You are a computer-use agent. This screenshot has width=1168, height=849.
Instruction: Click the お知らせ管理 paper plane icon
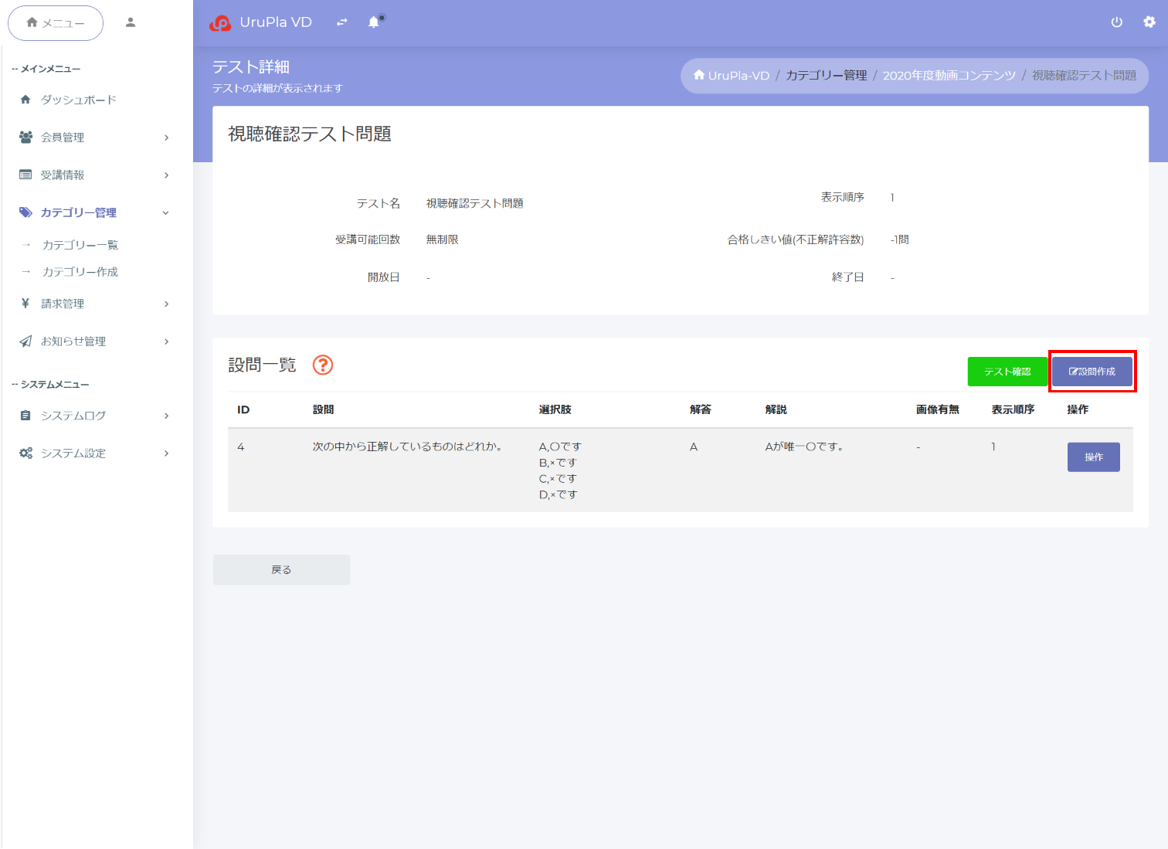[x=25, y=341]
